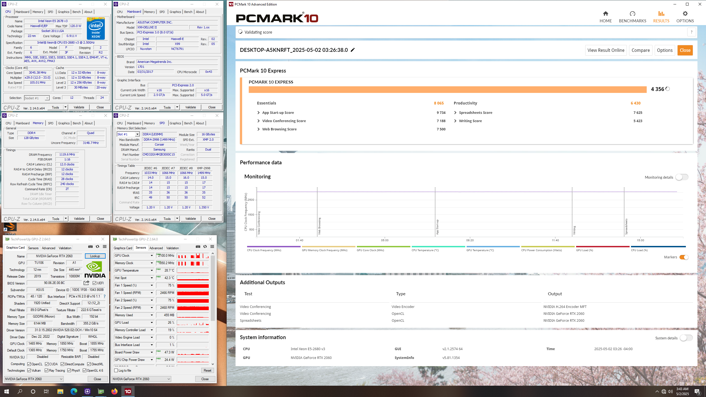The height and width of the screenshot is (397, 706).
Task: Open Firefox from taskbar
Action: point(114,391)
